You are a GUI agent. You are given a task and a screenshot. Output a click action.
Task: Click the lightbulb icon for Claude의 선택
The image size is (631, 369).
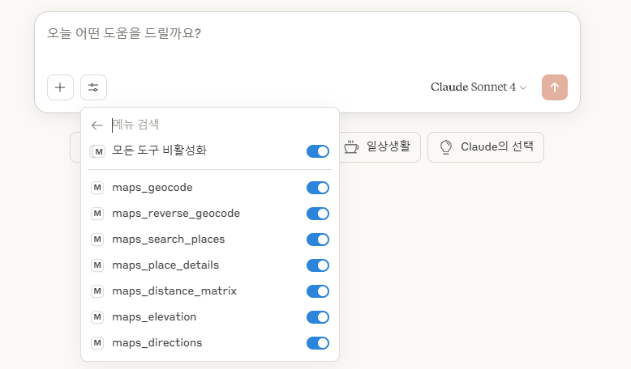445,147
